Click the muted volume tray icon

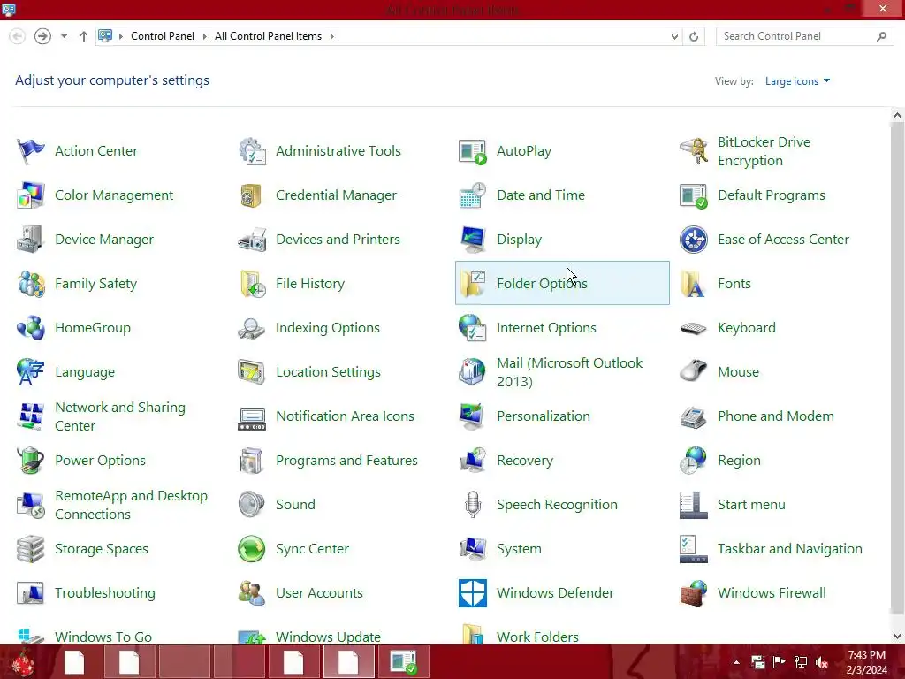click(x=822, y=662)
